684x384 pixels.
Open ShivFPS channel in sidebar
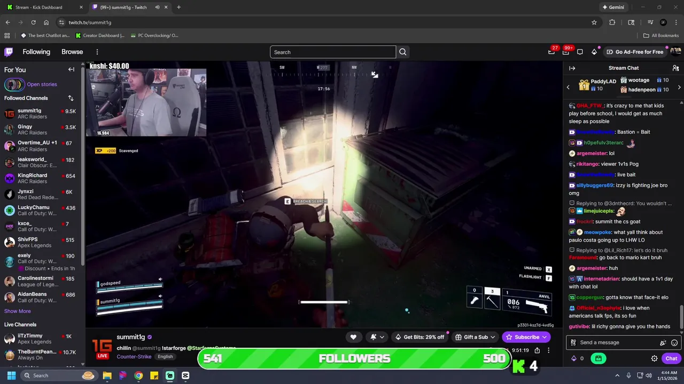click(x=40, y=242)
